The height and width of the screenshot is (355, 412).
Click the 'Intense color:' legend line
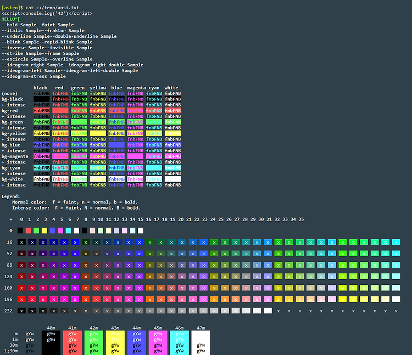click(x=76, y=208)
